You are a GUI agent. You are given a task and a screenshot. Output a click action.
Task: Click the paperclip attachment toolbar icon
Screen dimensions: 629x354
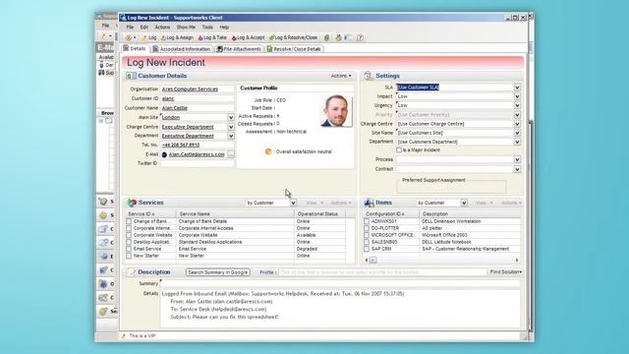(x=326, y=37)
